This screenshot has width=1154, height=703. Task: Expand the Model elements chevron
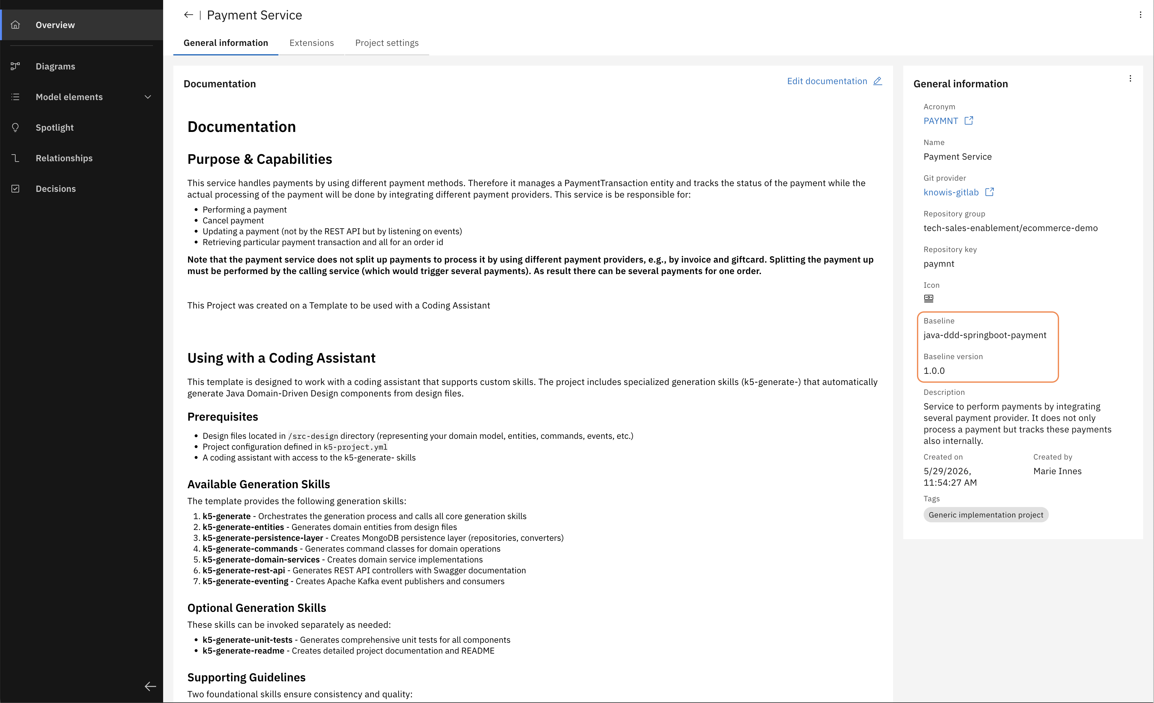(148, 97)
